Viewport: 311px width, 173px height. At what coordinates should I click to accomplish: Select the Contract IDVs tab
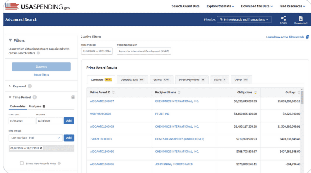[132, 80]
